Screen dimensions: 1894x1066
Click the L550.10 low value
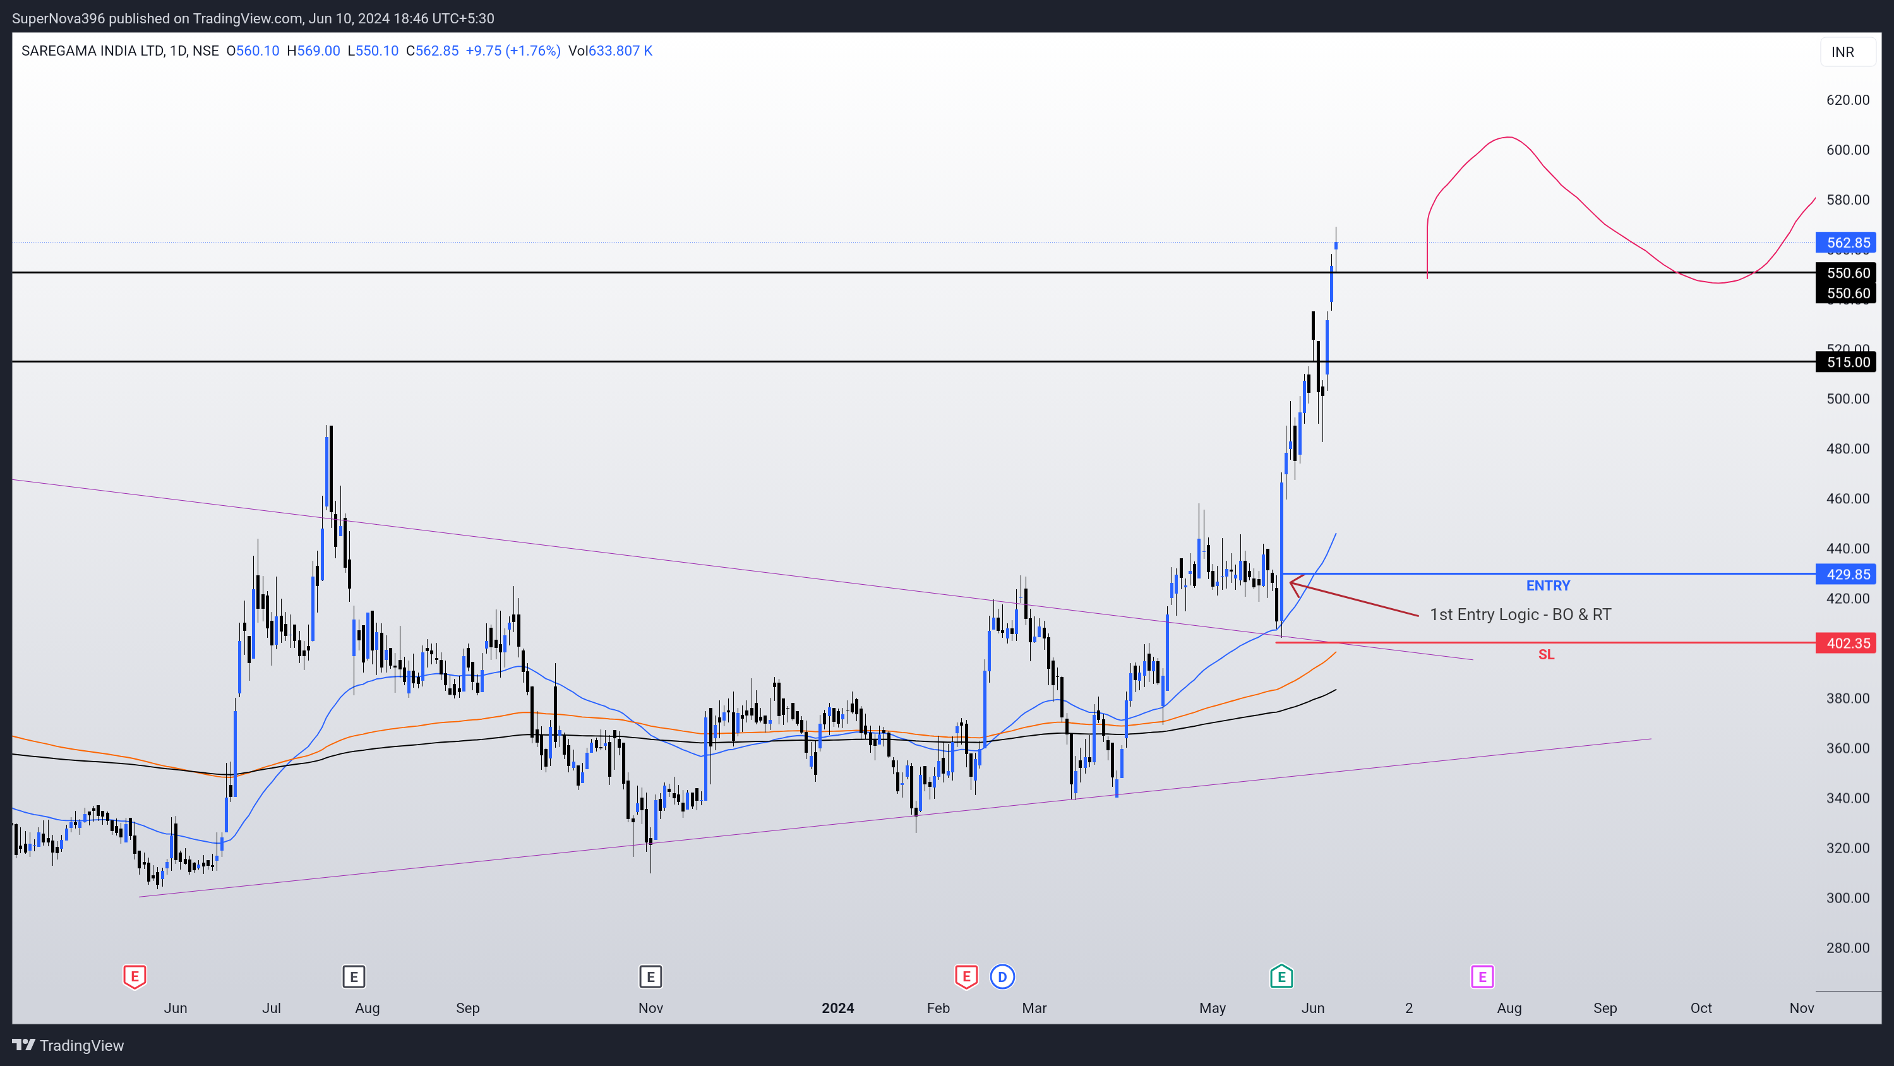[x=373, y=51]
